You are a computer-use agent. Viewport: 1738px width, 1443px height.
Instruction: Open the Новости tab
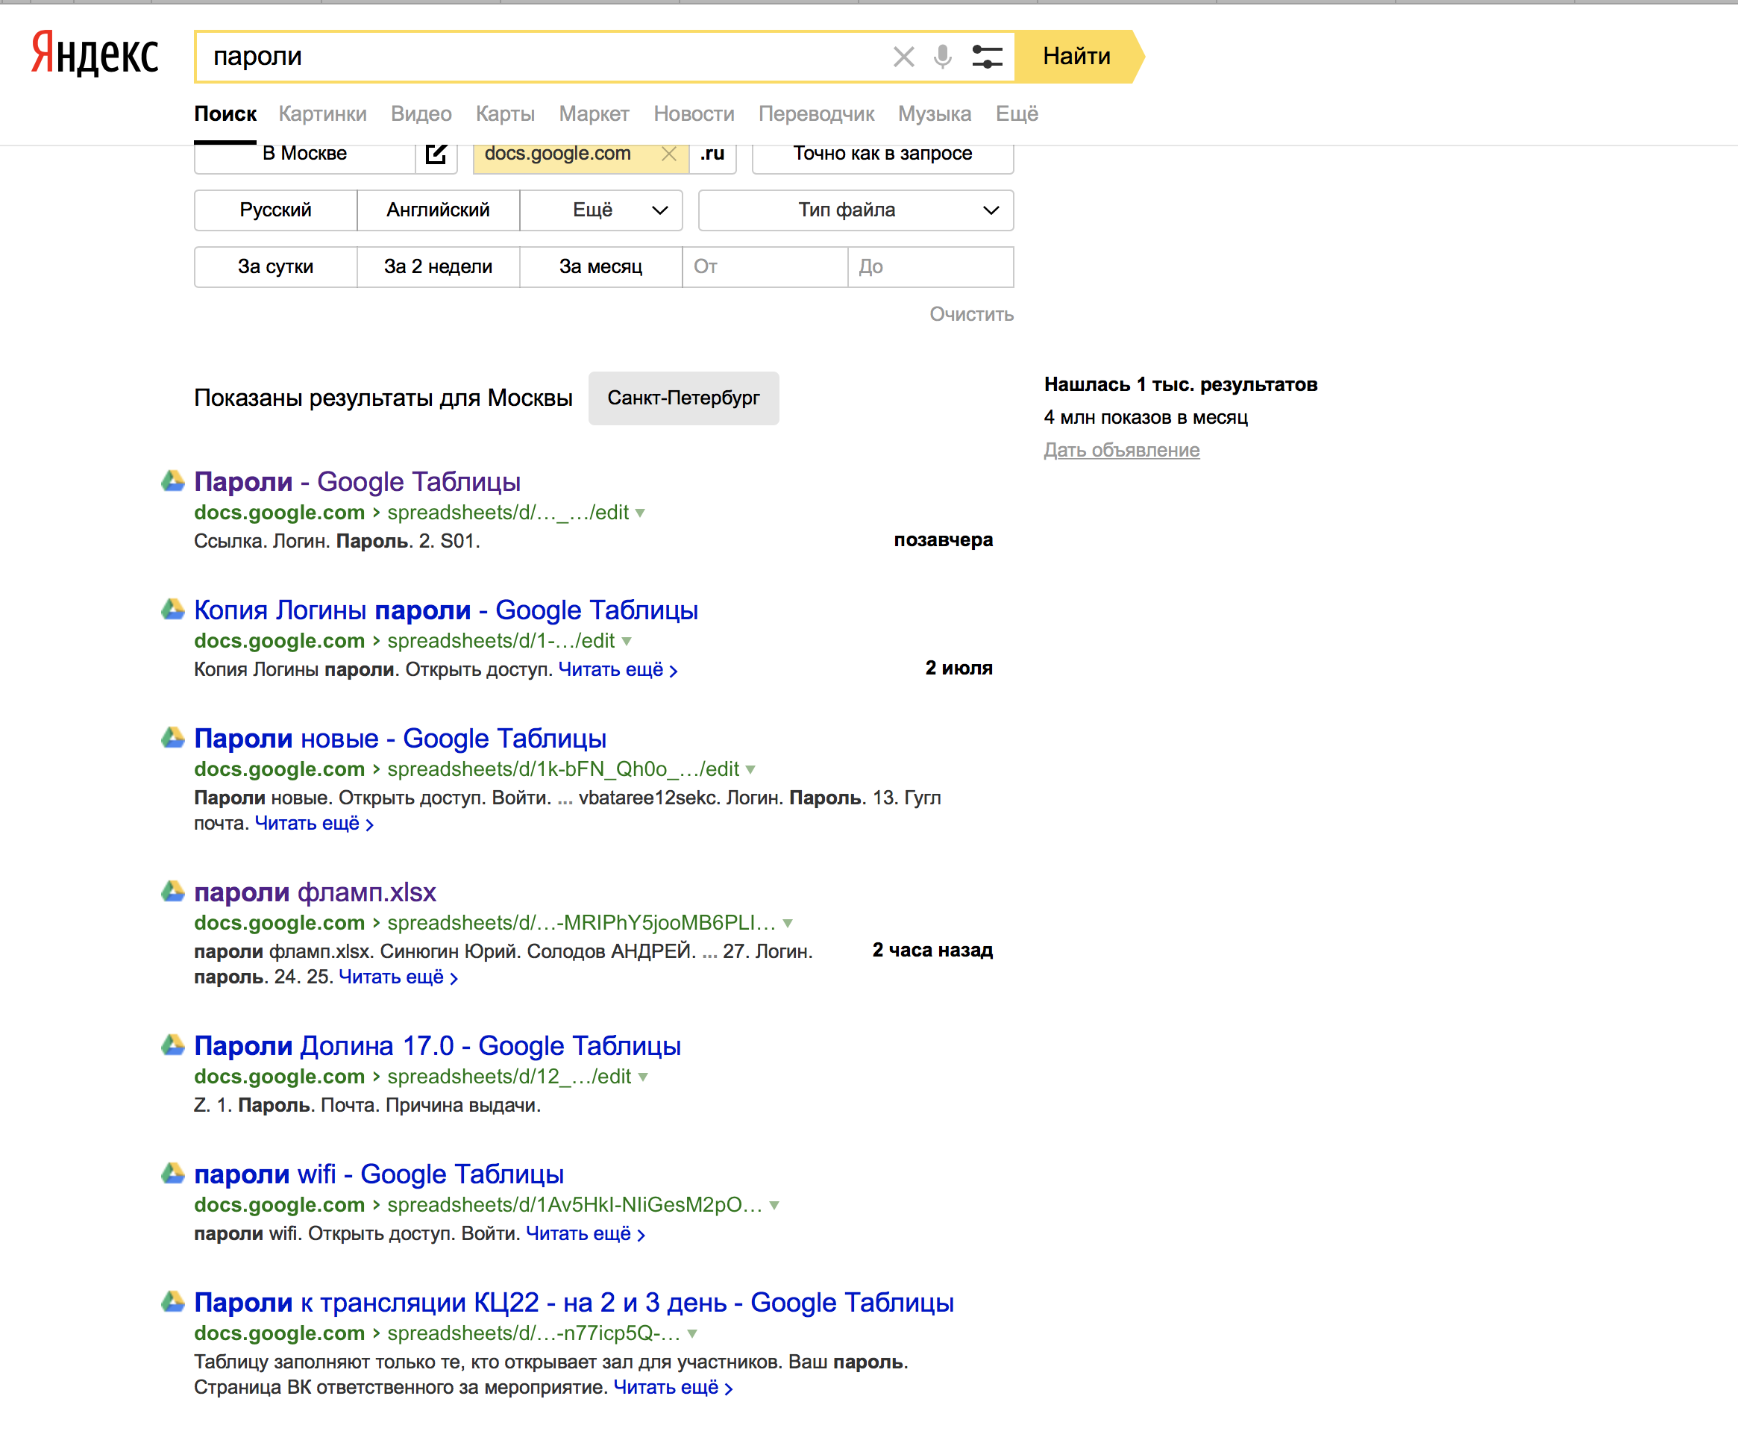[694, 113]
